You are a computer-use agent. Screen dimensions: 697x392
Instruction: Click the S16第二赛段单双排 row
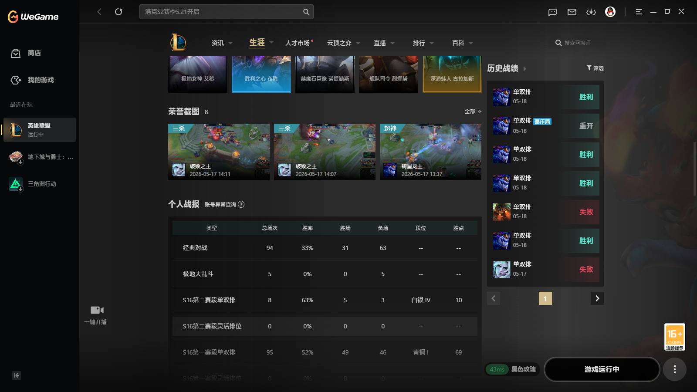point(325,300)
